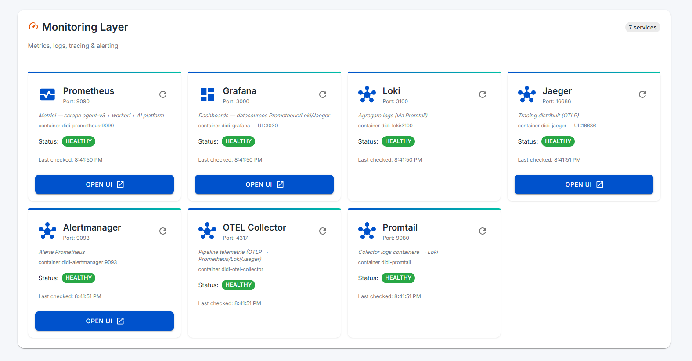Click the Alertmanager hub icon
692x361 pixels.
point(47,231)
